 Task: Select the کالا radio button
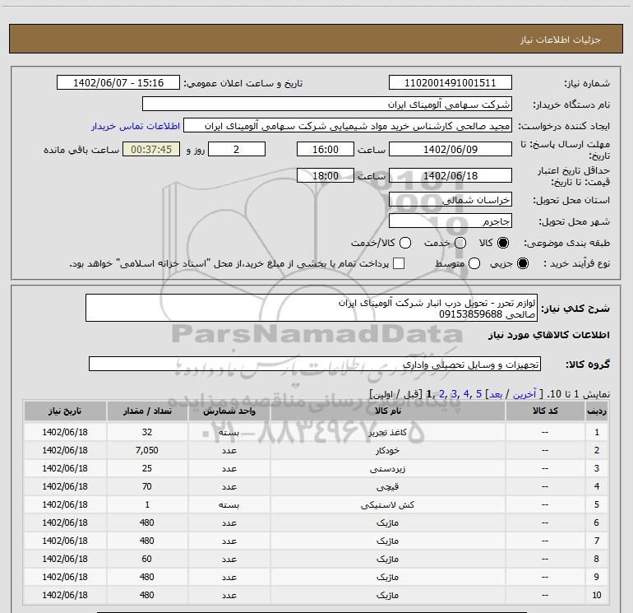coord(503,243)
